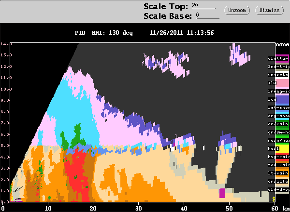Click the 'dry-snow' legend label

pos(278,116)
